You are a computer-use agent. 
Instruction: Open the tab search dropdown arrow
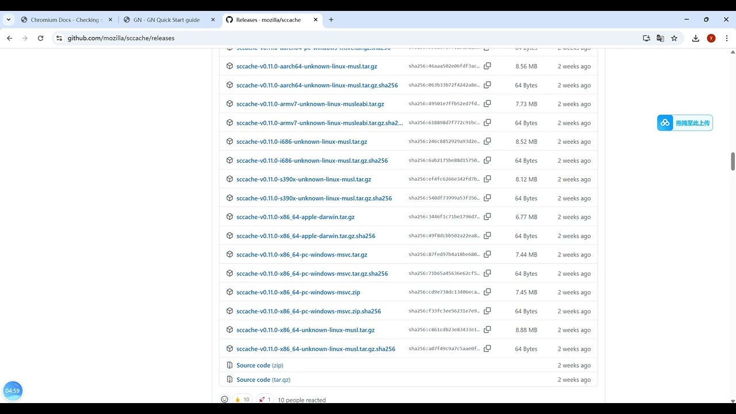(x=8, y=20)
